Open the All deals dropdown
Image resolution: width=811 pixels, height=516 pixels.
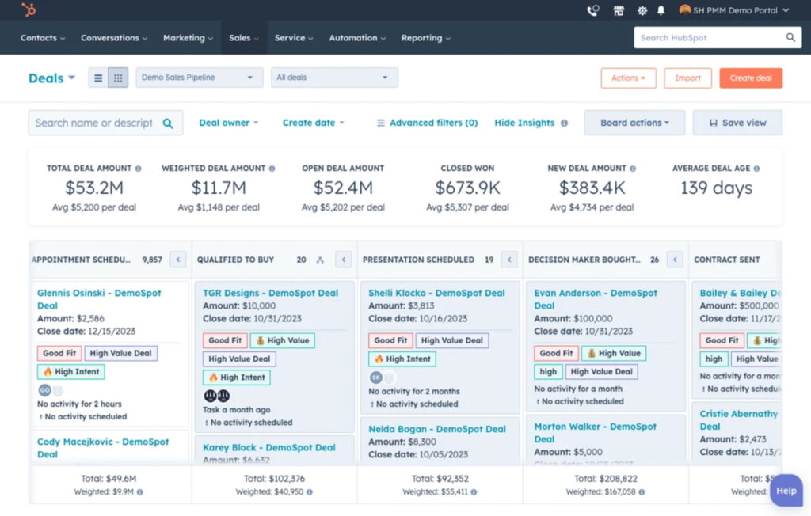click(x=334, y=78)
